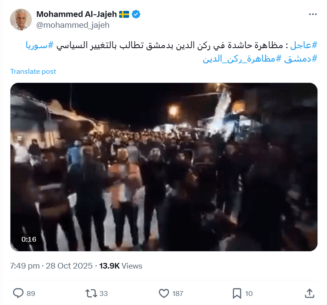Click the Translate post link
This screenshot has width=327, height=305.
[x=33, y=71]
